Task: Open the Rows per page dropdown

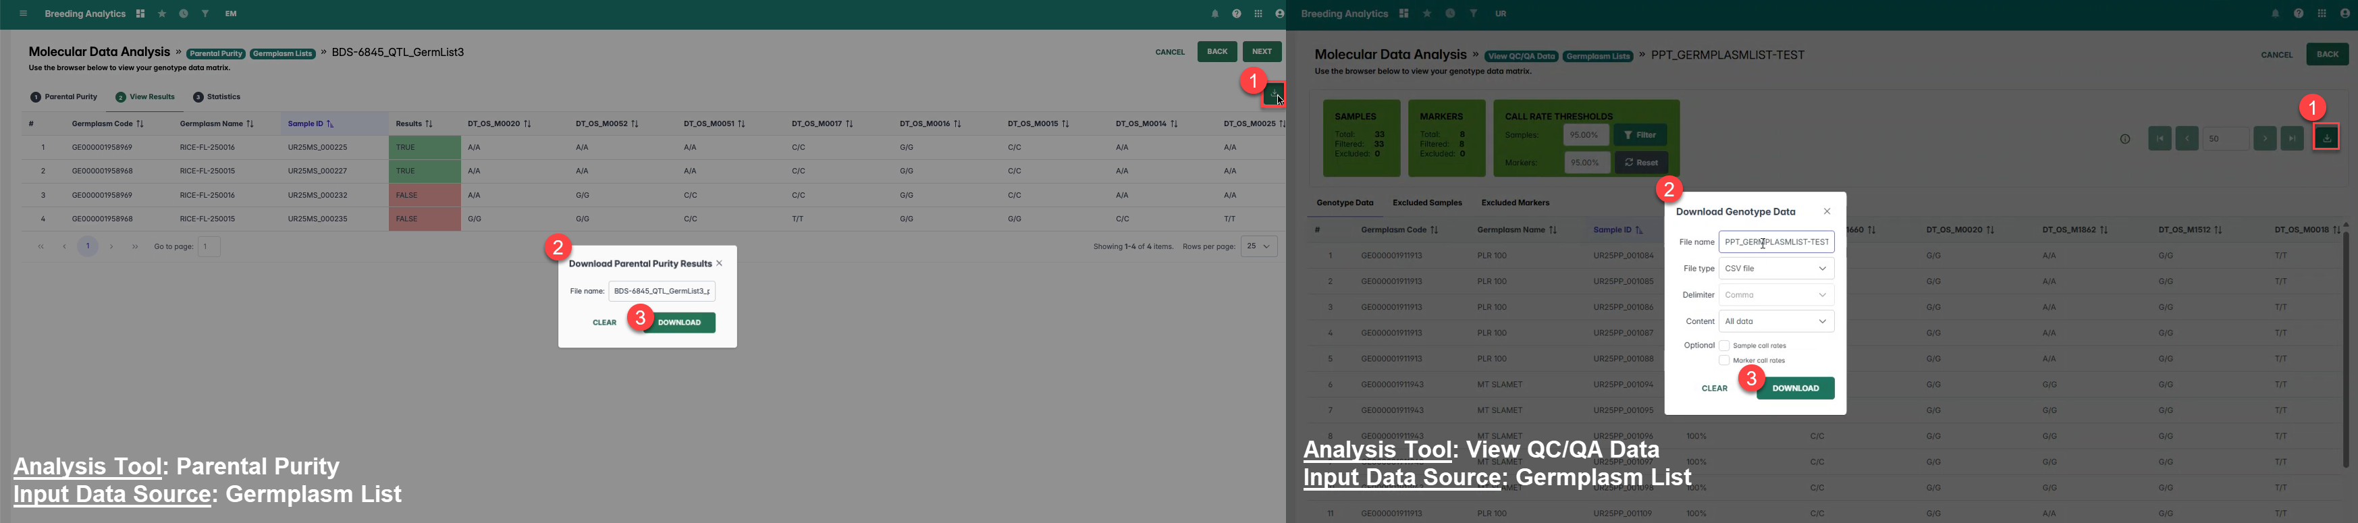Action: pyautogui.click(x=1258, y=246)
